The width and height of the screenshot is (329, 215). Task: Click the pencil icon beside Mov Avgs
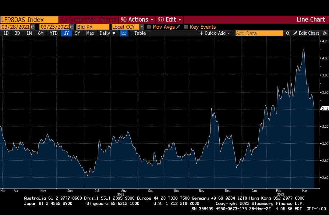point(178,27)
